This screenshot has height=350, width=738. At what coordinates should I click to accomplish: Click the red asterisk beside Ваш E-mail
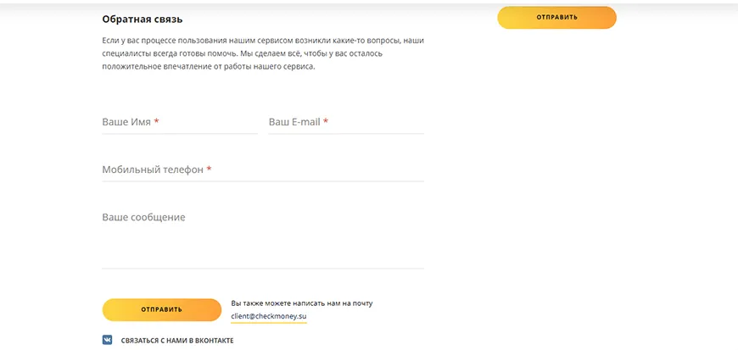(x=326, y=122)
